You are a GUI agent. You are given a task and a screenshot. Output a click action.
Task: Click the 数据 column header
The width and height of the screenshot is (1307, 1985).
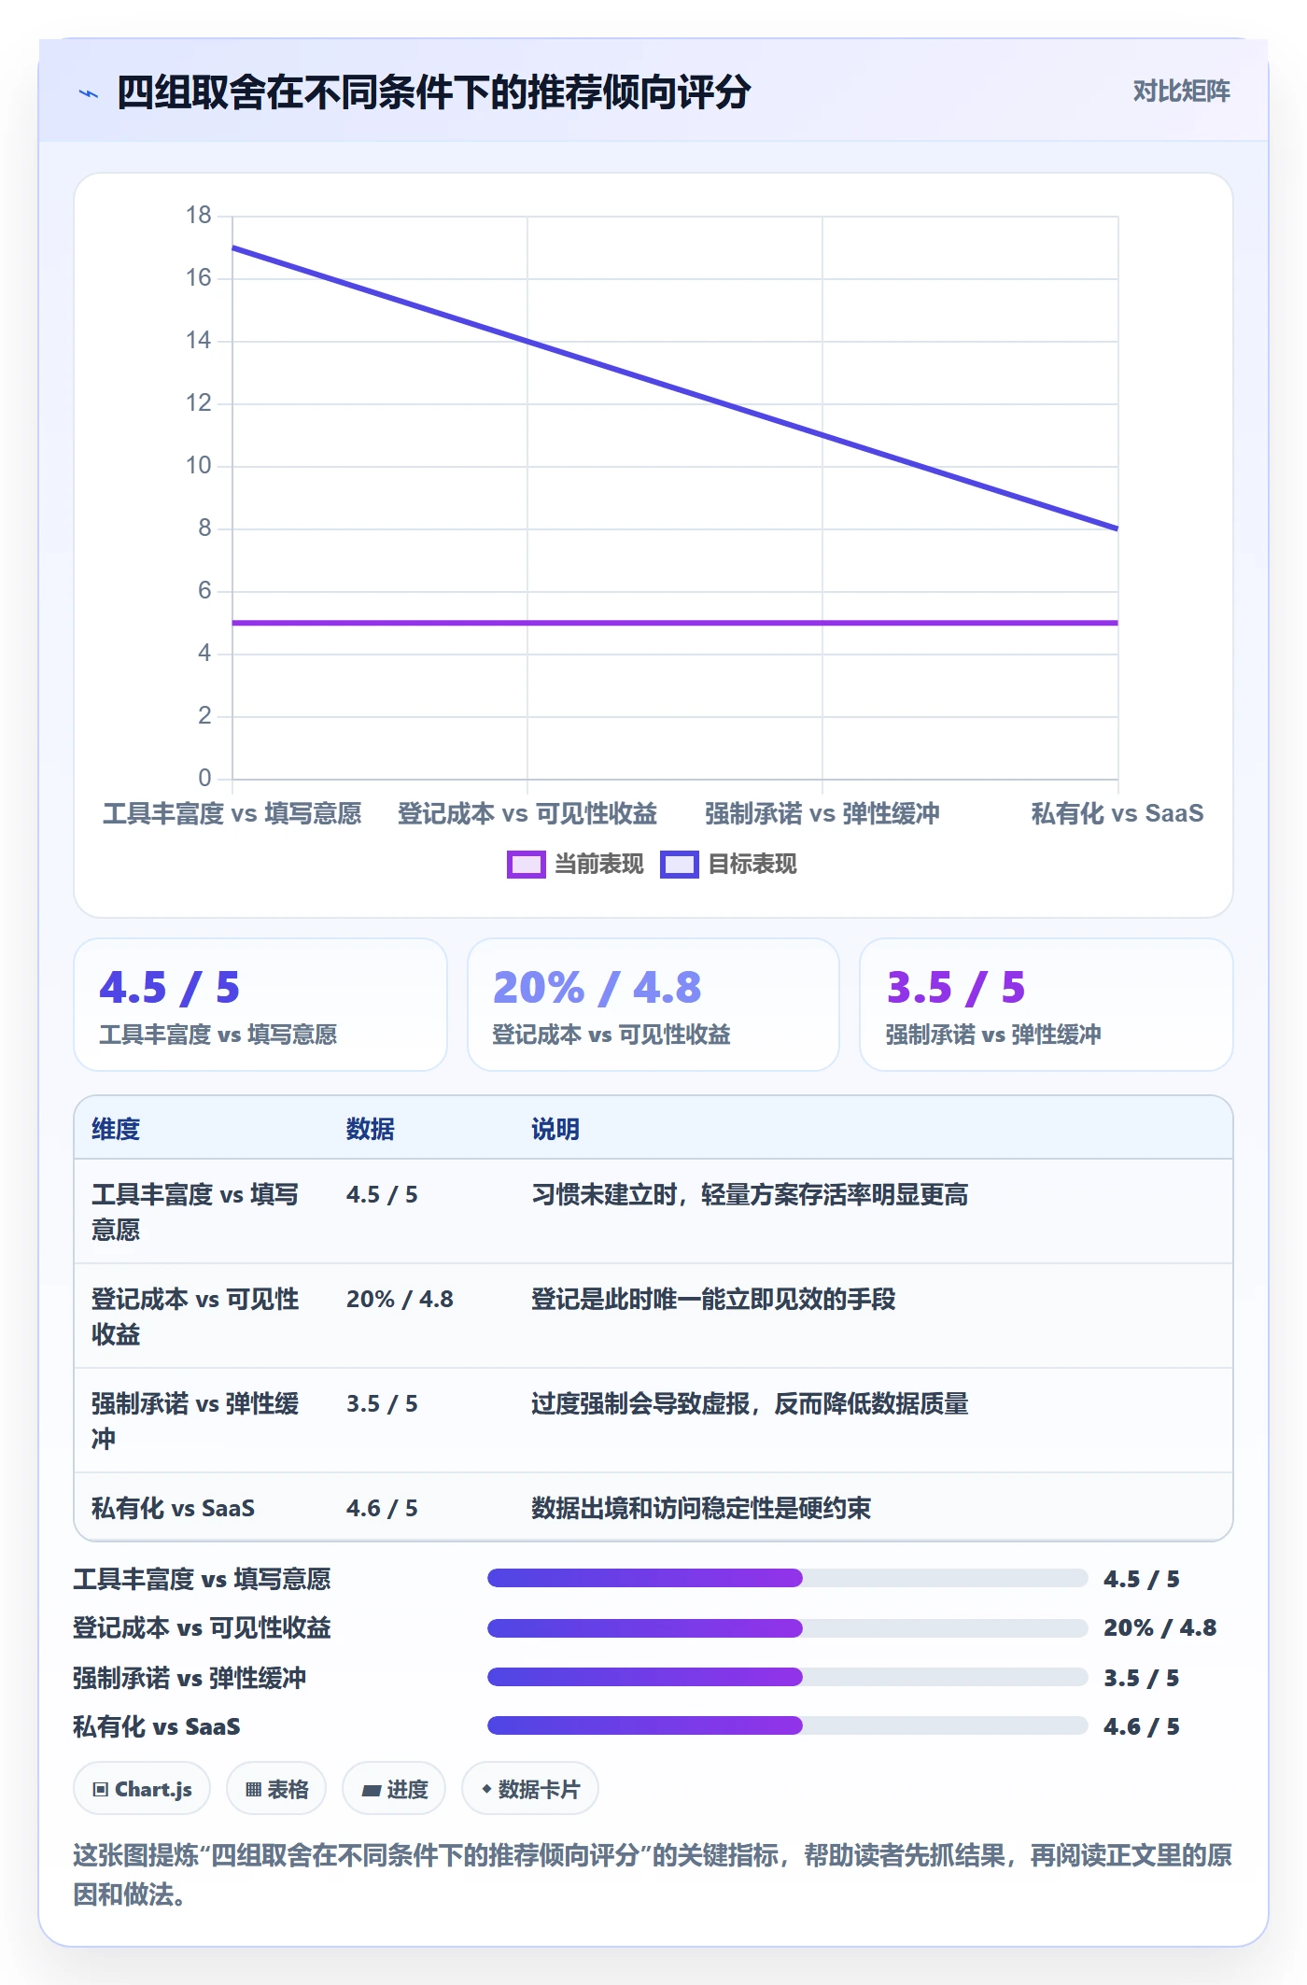coord(371,1129)
